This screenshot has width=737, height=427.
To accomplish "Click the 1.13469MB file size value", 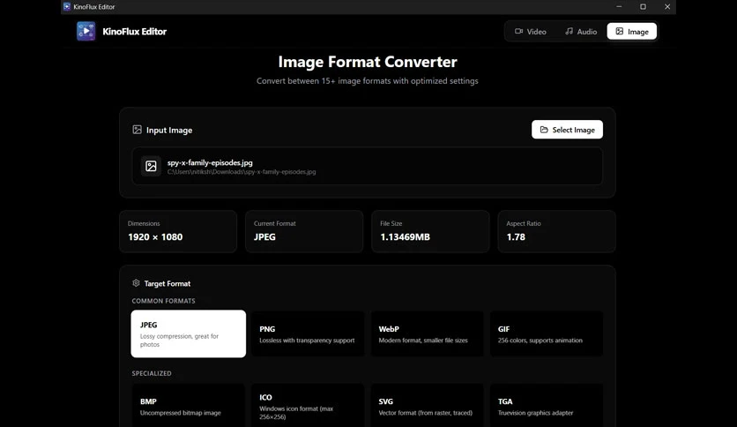I will click(x=406, y=237).
